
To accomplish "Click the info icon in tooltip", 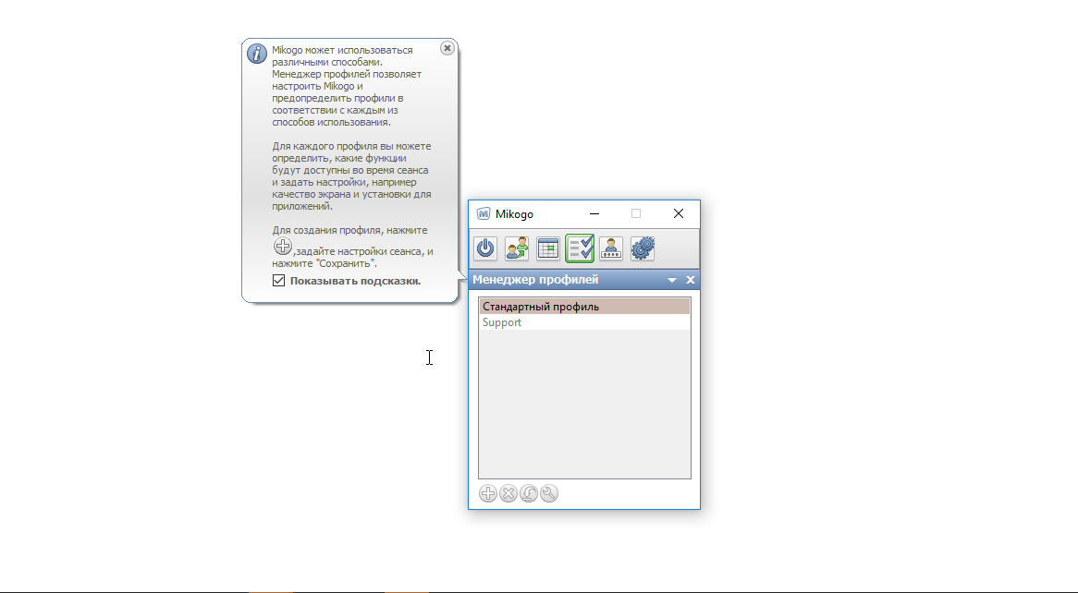I will click(x=256, y=54).
